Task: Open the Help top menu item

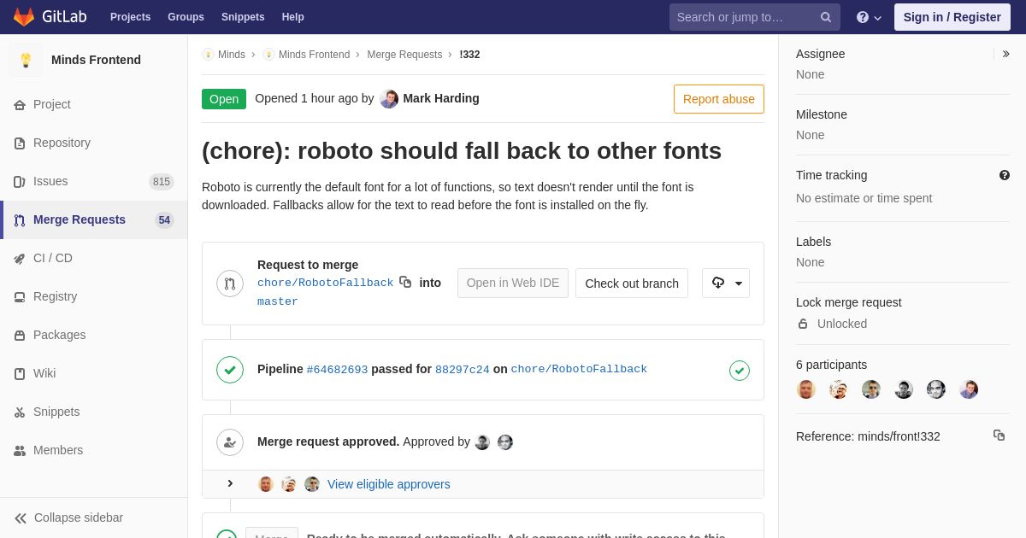Action: pos(293,17)
